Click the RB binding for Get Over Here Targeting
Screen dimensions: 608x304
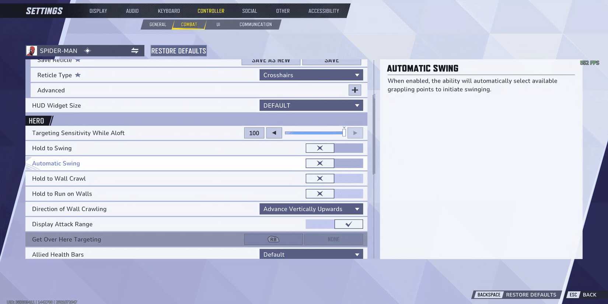pyautogui.click(x=273, y=240)
